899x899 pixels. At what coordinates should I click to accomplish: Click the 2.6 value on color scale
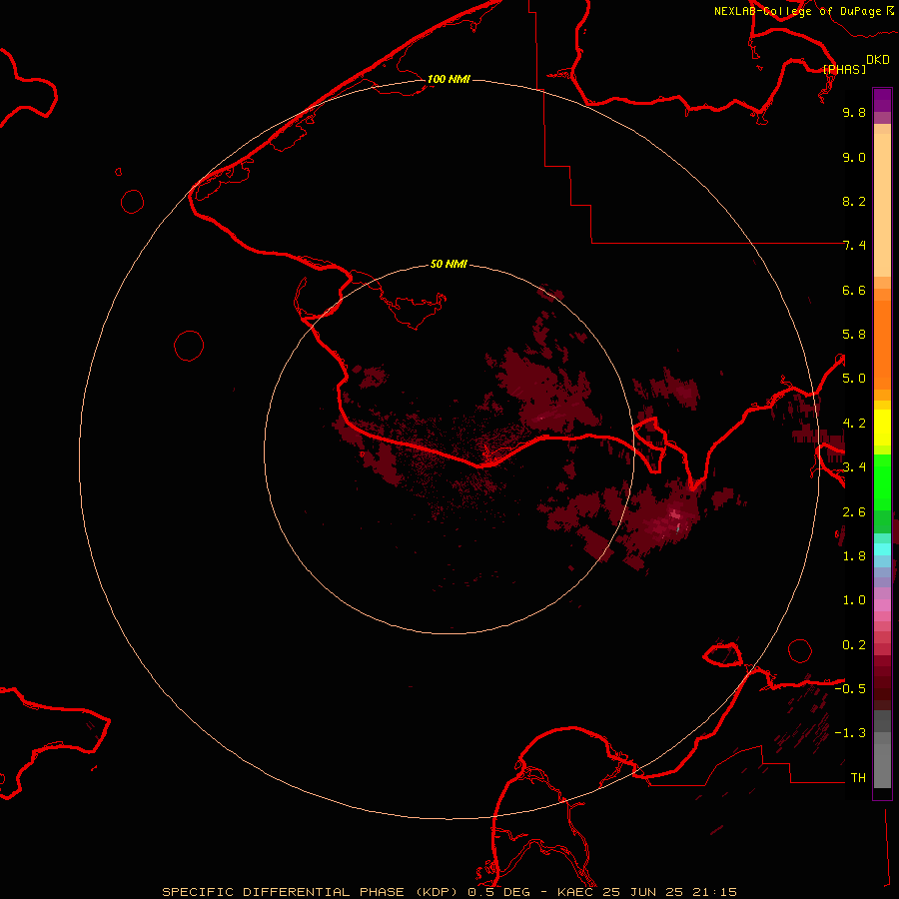pyautogui.click(x=854, y=512)
